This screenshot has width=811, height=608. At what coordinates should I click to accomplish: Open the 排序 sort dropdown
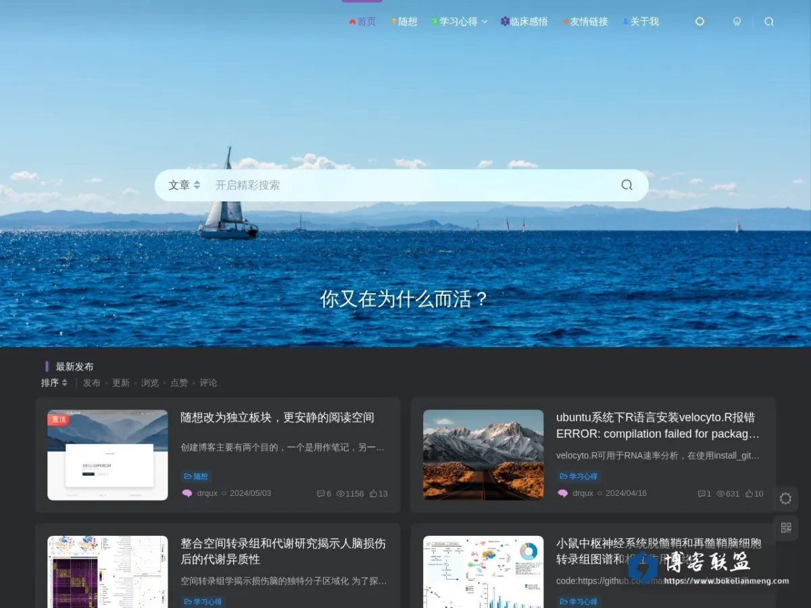click(x=54, y=383)
